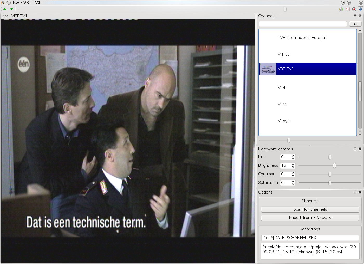Increase the Contrast spinbox value

[293, 173]
